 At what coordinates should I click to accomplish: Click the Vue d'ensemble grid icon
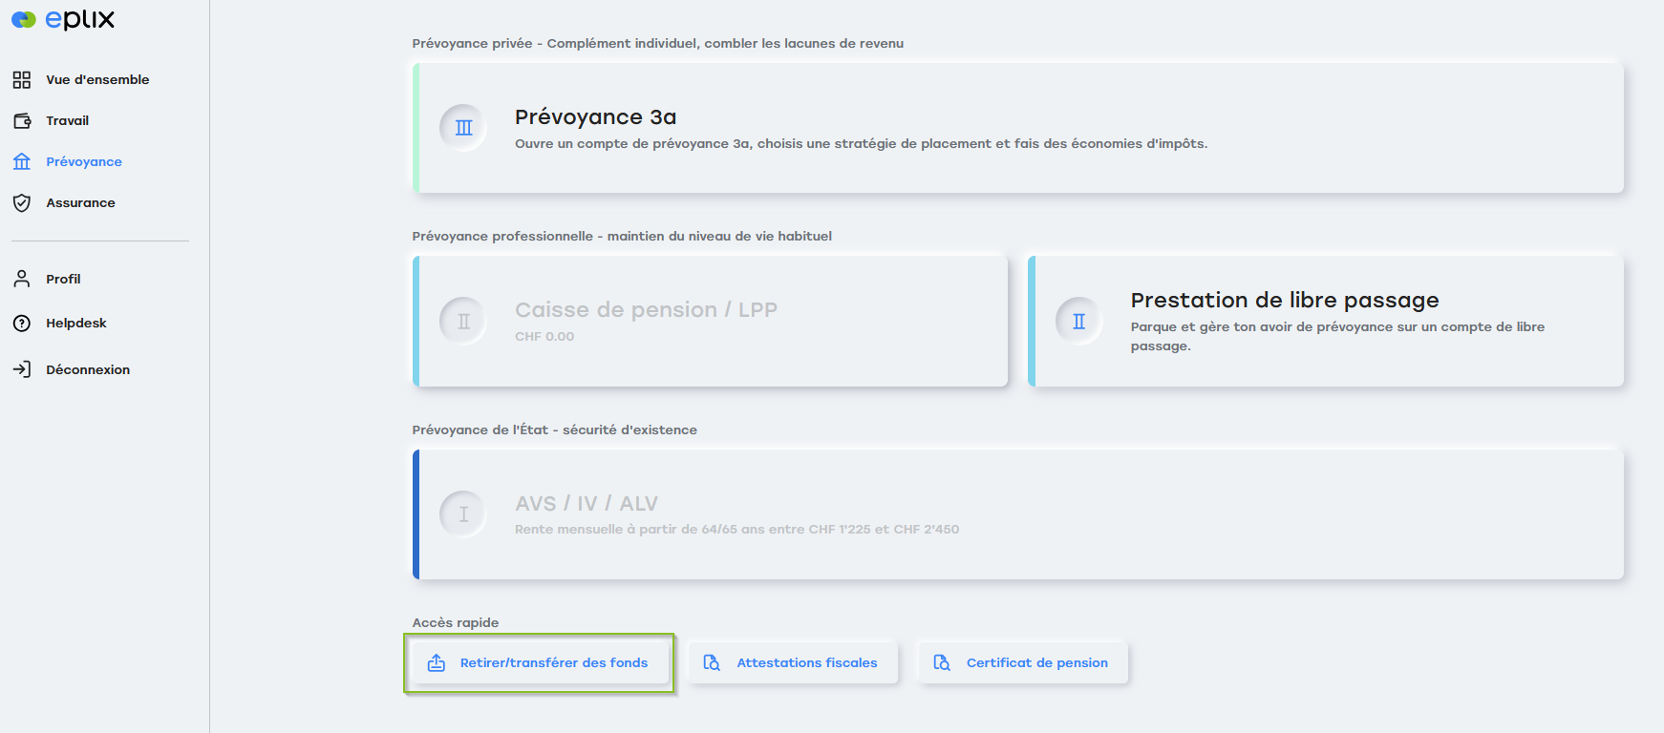point(22,79)
